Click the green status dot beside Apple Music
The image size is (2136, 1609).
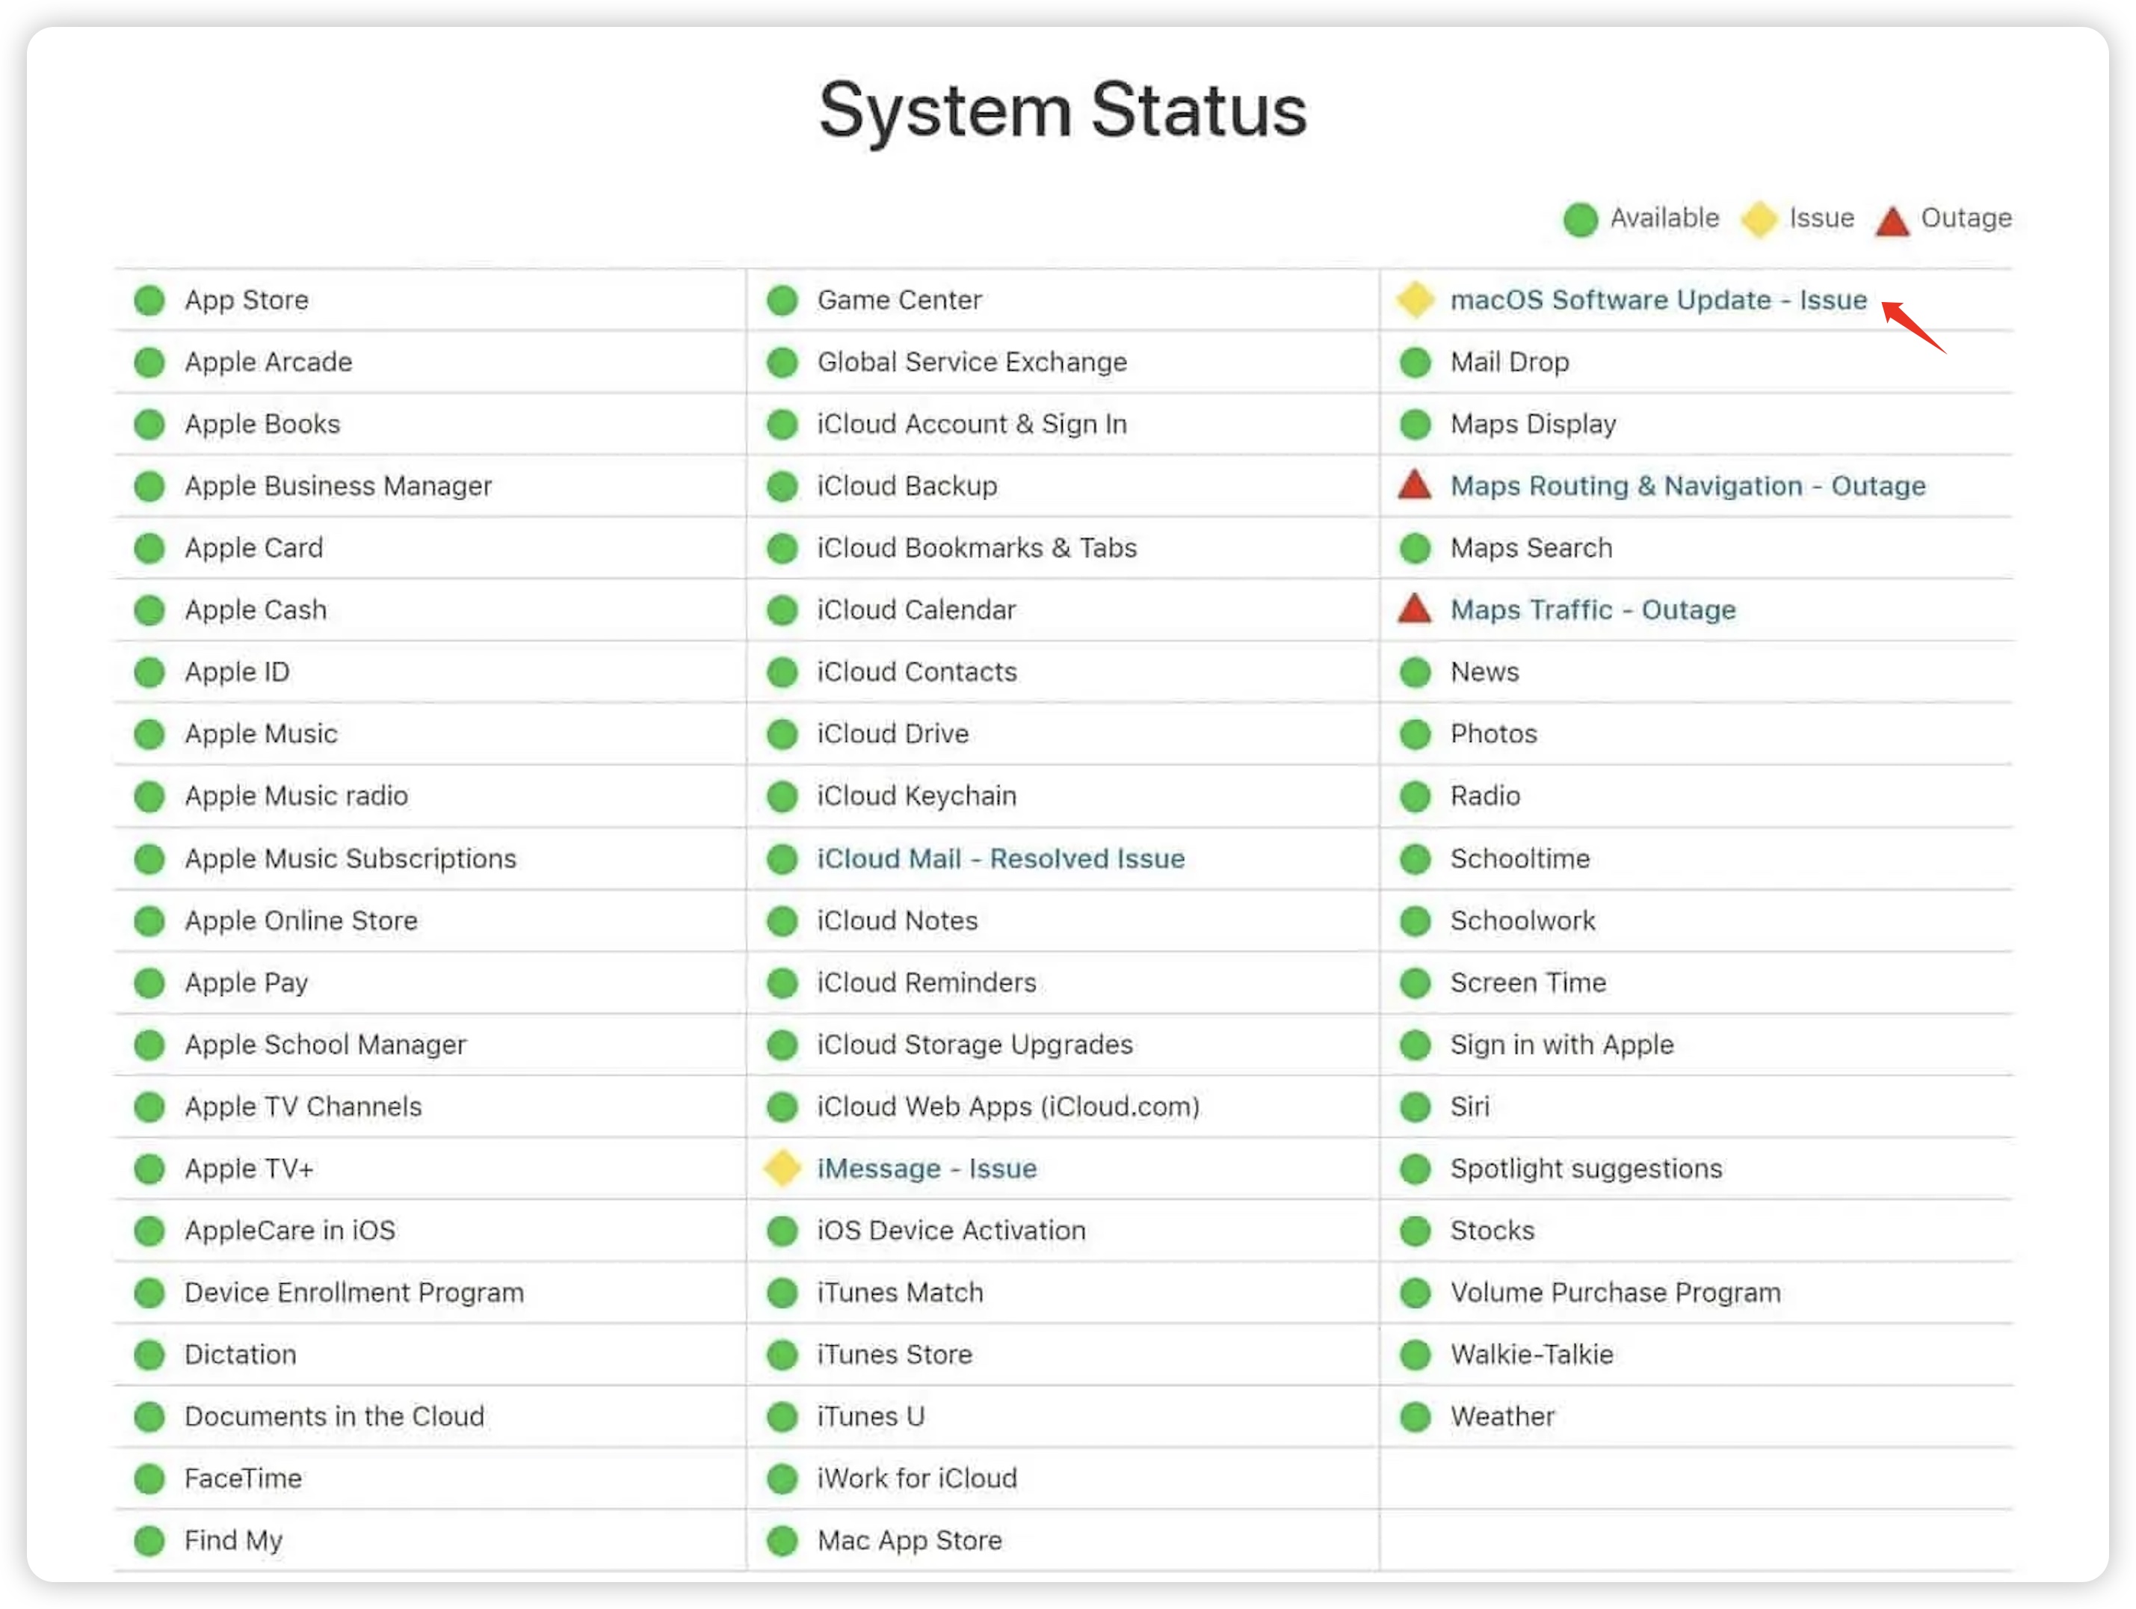click(x=149, y=734)
